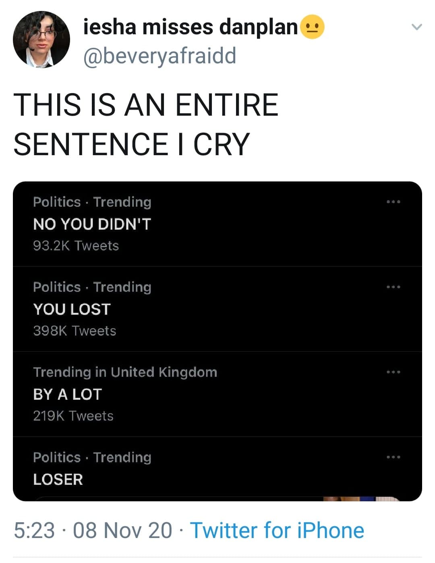Click the @beveryafraidd handle
This screenshot has width=435, height=563.
point(159,56)
